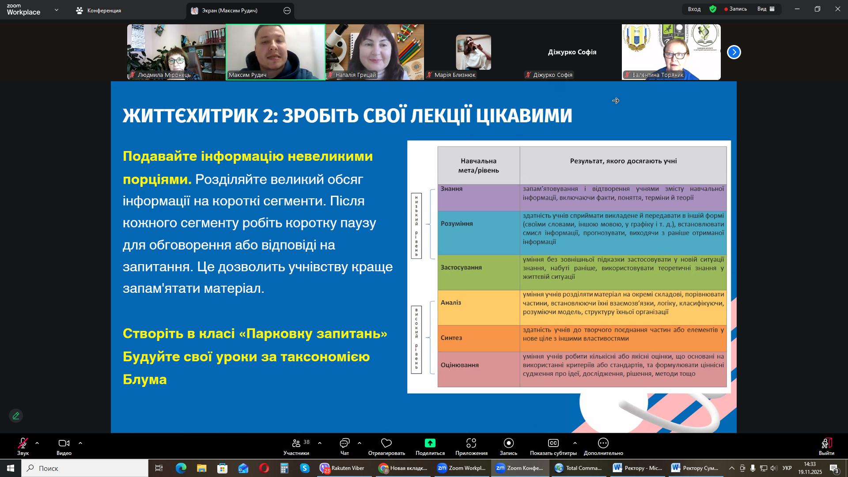Image resolution: width=848 pixels, height=477 pixels.
Task: Switch to the Conference tab
Action: [x=98, y=11]
